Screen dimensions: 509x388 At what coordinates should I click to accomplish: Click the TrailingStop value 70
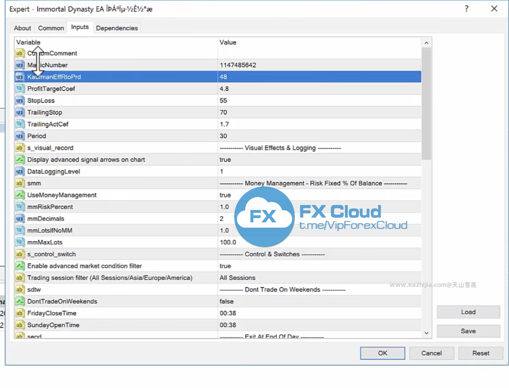pos(223,112)
